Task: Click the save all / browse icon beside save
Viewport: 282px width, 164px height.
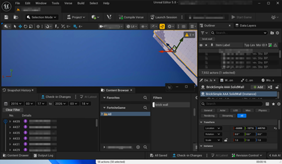Action: click(16, 17)
